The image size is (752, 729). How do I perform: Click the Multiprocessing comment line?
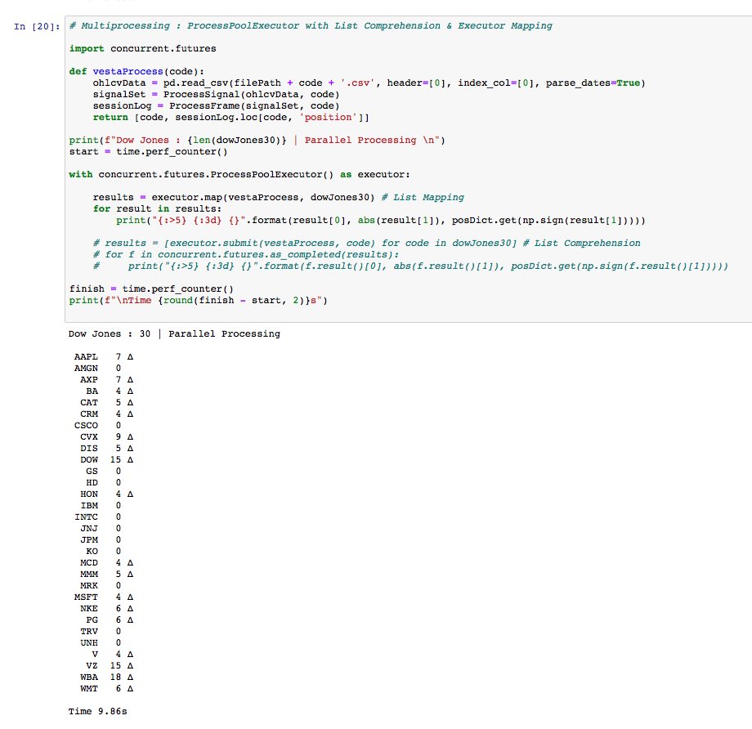311,25
